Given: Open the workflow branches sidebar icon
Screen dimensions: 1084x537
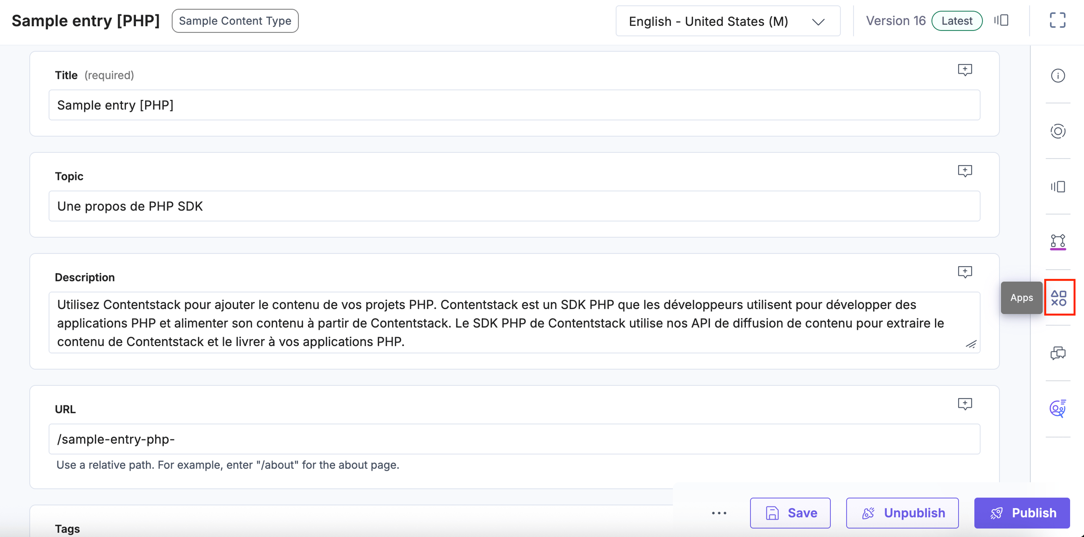Looking at the screenshot, I should pyautogui.click(x=1057, y=242).
